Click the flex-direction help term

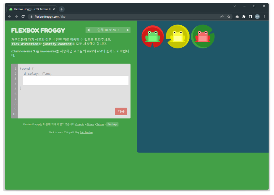tap(25, 44)
